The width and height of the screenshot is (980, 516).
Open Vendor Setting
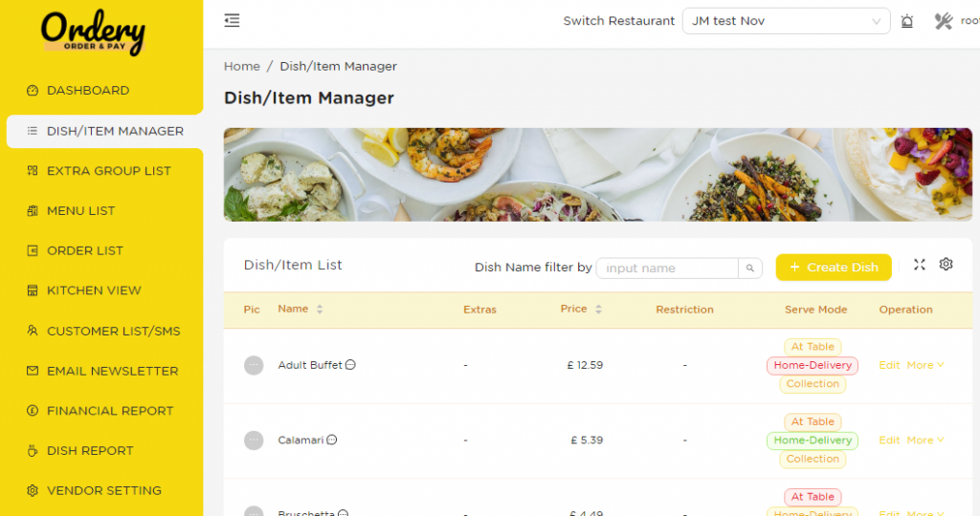pyautogui.click(x=104, y=490)
